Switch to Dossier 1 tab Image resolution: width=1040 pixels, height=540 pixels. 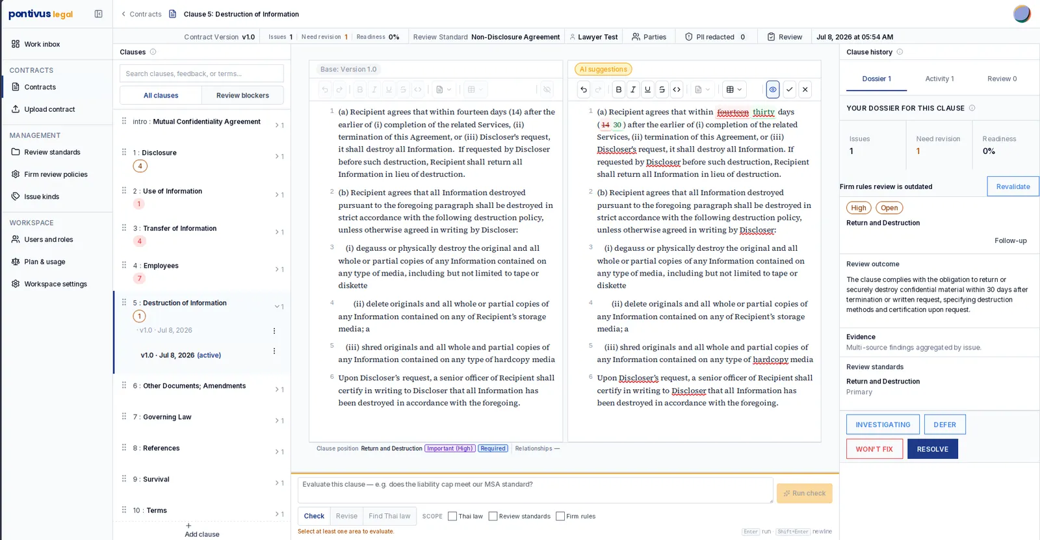876,79
